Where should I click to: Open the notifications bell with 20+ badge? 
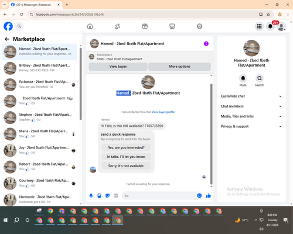[270, 26]
